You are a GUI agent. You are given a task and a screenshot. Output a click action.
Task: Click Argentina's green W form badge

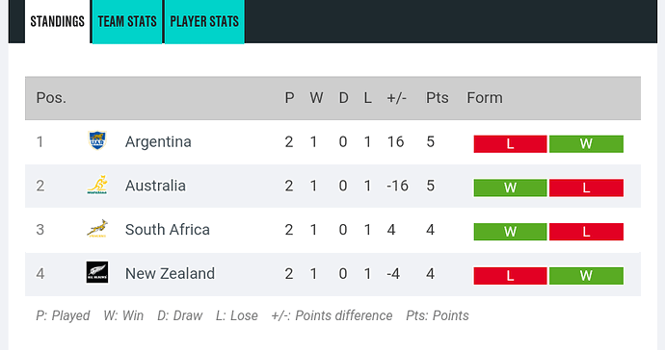click(586, 144)
